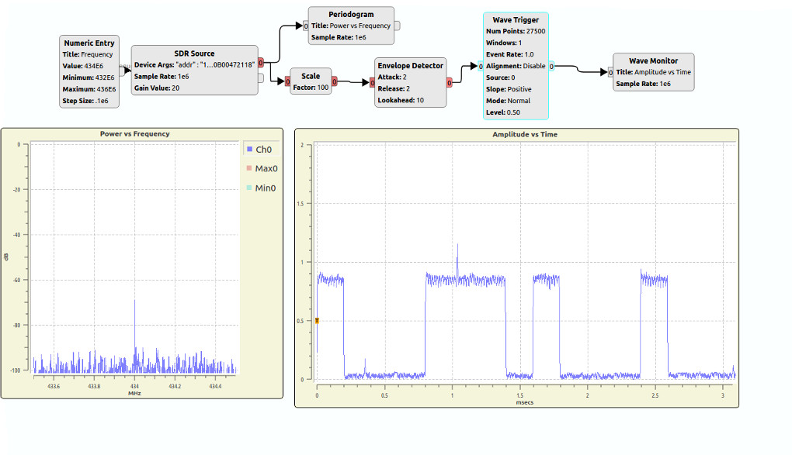
Task: Click the orange trigger level marker
Action: [318, 321]
